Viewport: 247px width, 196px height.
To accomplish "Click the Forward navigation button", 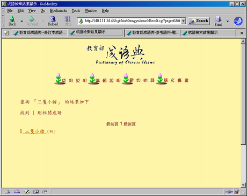I will [32, 21].
